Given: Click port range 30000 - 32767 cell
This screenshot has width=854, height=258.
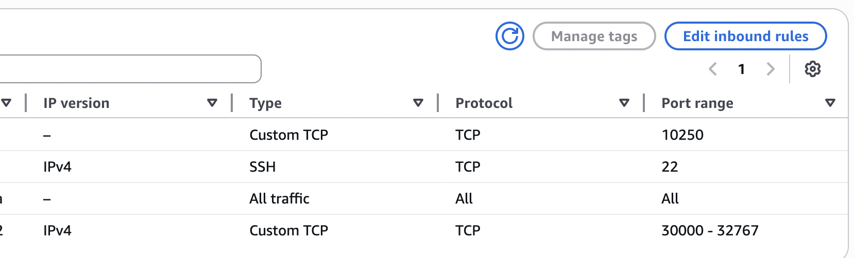Looking at the screenshot, I should coord(710,230).
